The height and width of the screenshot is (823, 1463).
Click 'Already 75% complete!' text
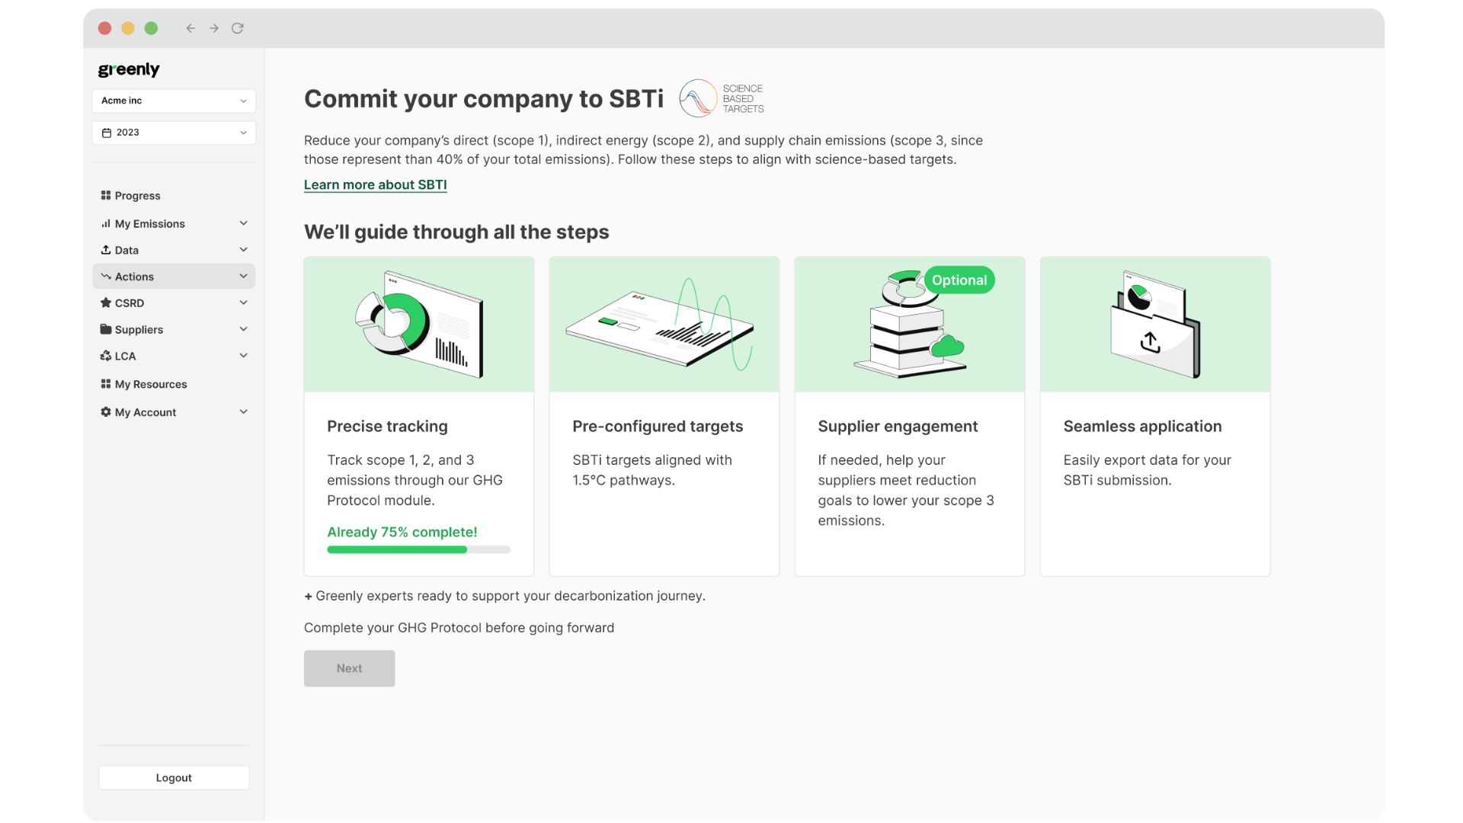[x=402, y=532]
